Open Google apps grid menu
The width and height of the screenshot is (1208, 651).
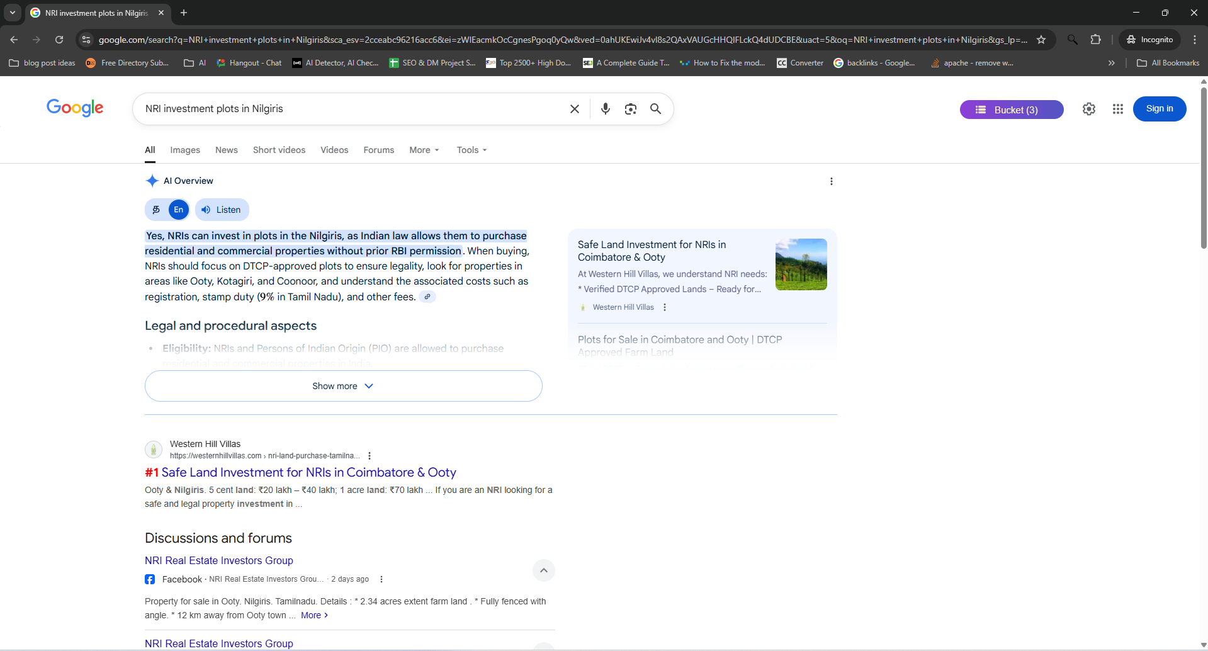[x=1117, y=109]
